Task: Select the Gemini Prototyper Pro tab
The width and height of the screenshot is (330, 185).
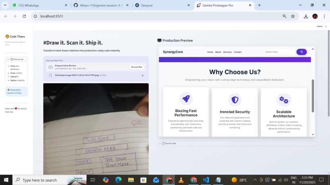Action: (224, 5)
